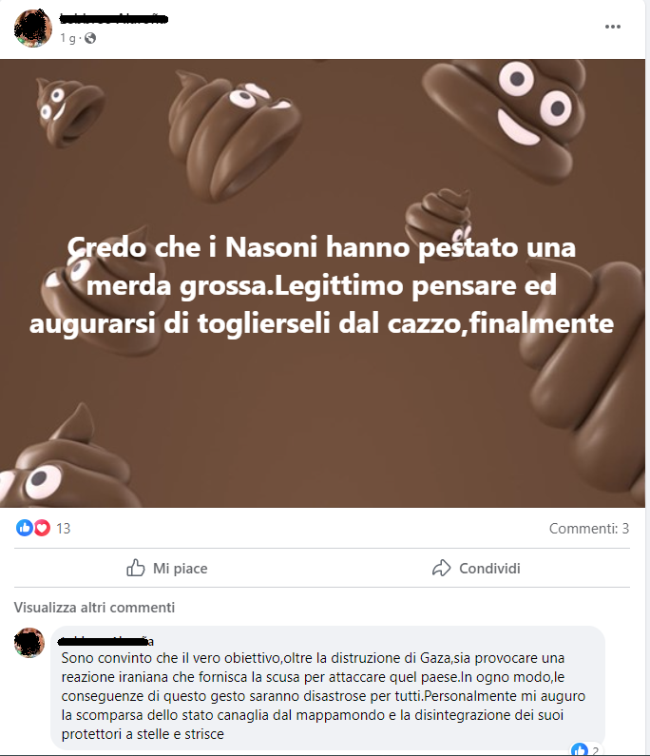Click the globe public audience icon

coord(90,38)
